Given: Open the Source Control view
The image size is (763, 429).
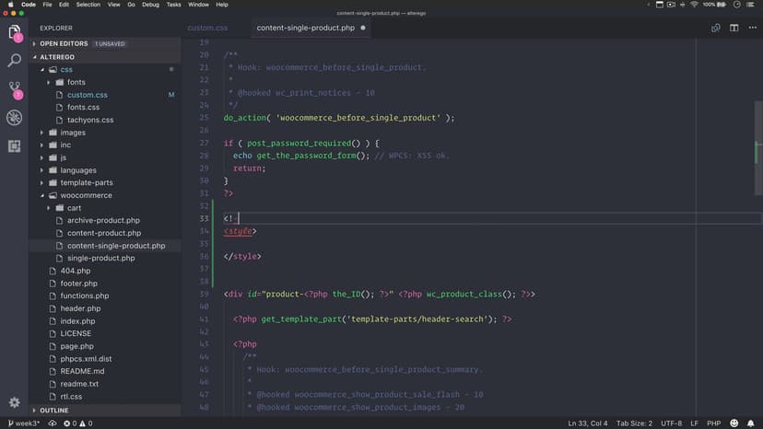Looking at the screenshot, I should (15, 89).
